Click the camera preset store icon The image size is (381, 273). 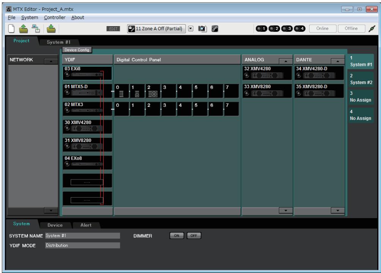[x=202, y=29]
